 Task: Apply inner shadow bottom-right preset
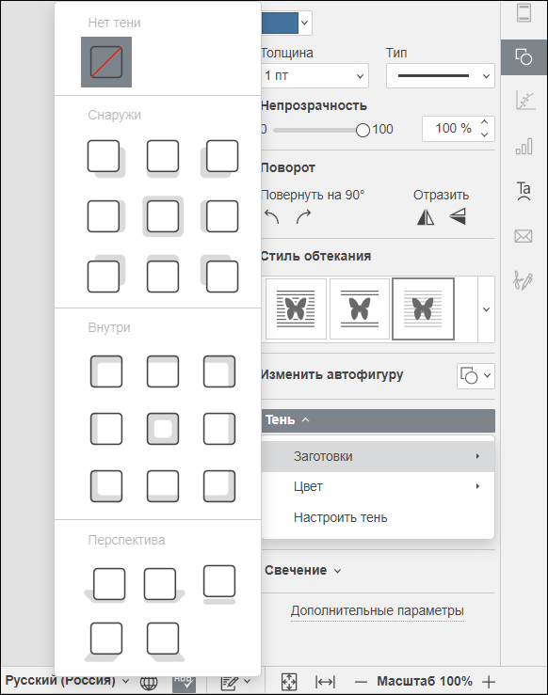(x=219, y=486)
